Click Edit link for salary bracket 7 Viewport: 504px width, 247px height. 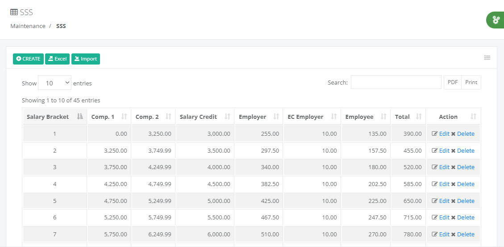[x=444, y=234]
